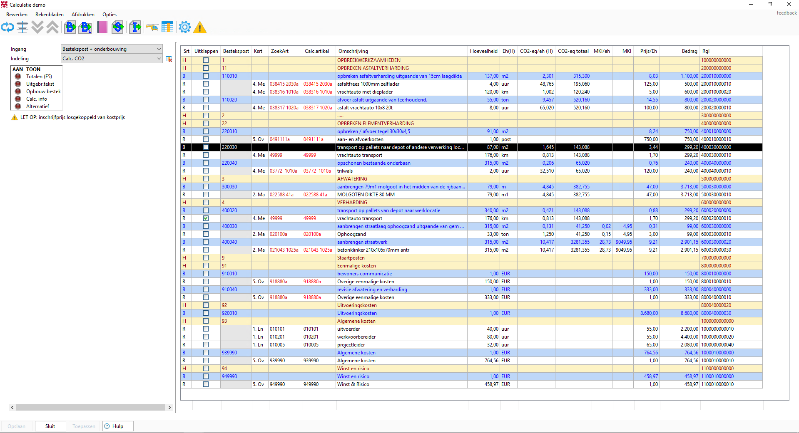Click the box icon with S arrow
Screen dimensions: 799x433
click(118, 27)
